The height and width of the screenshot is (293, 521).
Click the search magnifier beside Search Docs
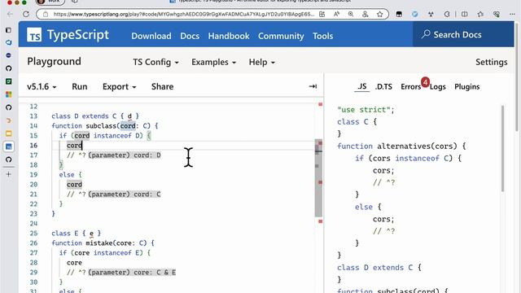(x=426, y=34)
